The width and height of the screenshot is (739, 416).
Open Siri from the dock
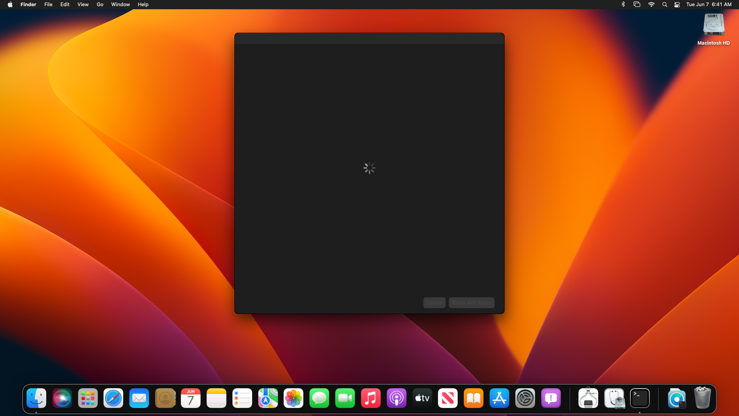(62, 398)
